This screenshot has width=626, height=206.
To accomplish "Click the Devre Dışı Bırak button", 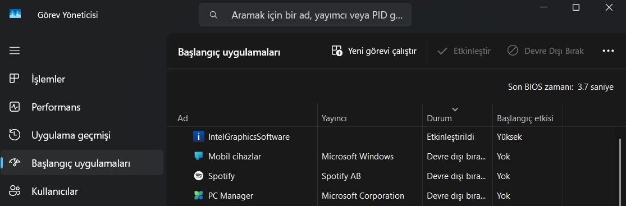I will (545, 51).
